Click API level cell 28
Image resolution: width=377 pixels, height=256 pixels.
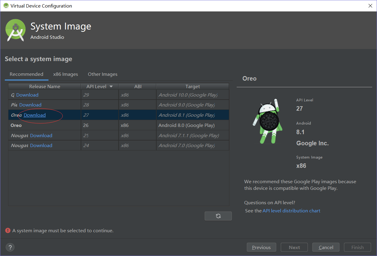[x=100, y=105]
